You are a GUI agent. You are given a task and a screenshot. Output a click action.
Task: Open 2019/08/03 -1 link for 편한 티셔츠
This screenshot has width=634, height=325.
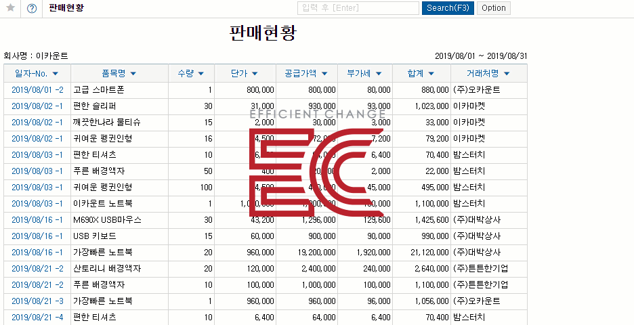[x=37, y=155]
